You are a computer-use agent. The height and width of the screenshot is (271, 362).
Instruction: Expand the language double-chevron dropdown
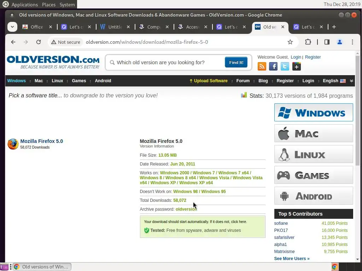pyautogui.click(x=351, y=81)
